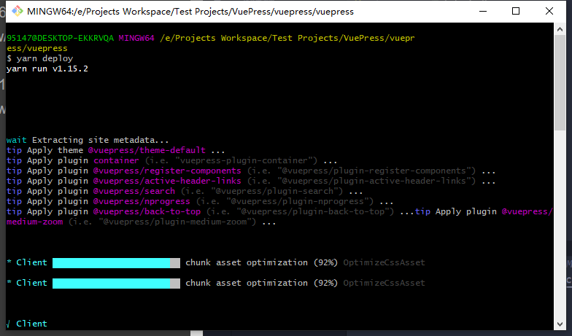The image size is (572, 336).
Task: Maximize the MINGW64 terminal window
Action: [x=516, y=12]
